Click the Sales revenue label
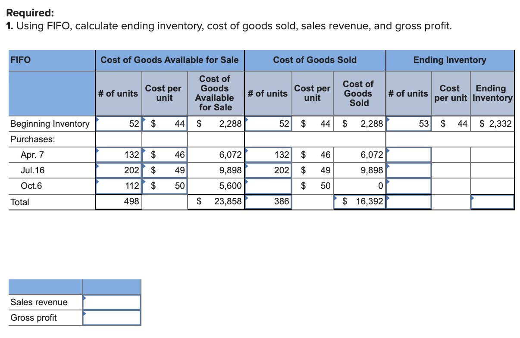 (39, 302)
